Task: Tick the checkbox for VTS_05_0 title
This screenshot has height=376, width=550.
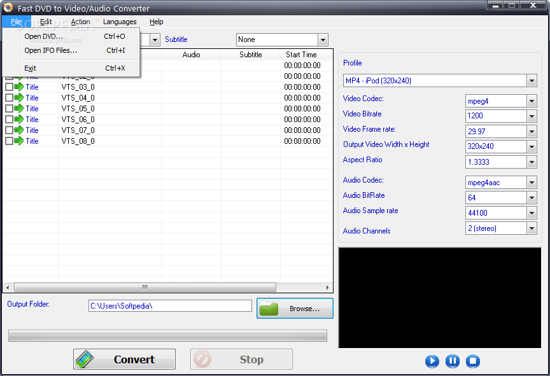Action: tap(9, 108)
